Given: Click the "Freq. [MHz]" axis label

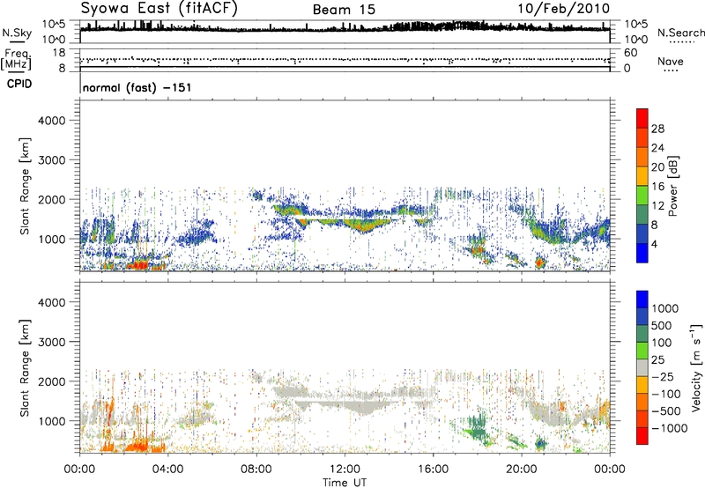Looking at the screenshot, I should point(16,60).
